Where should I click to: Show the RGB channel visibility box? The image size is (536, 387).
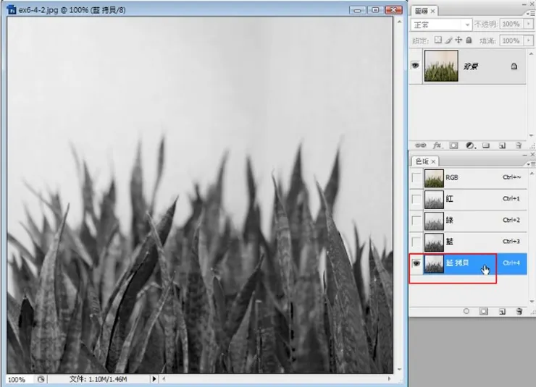point(416,178)
